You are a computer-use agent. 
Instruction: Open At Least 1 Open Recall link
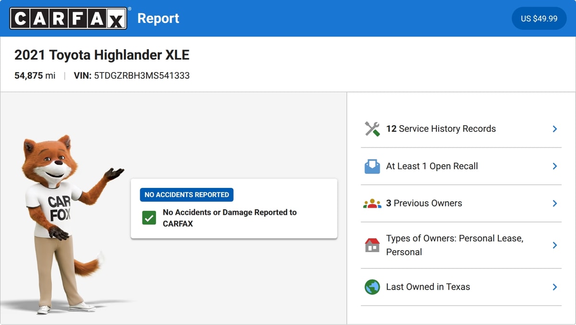coord(432,166)
